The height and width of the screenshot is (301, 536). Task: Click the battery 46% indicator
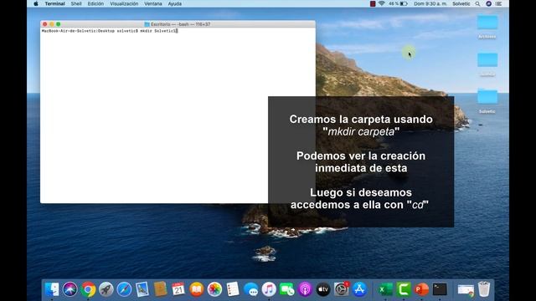tap(398, 3)
